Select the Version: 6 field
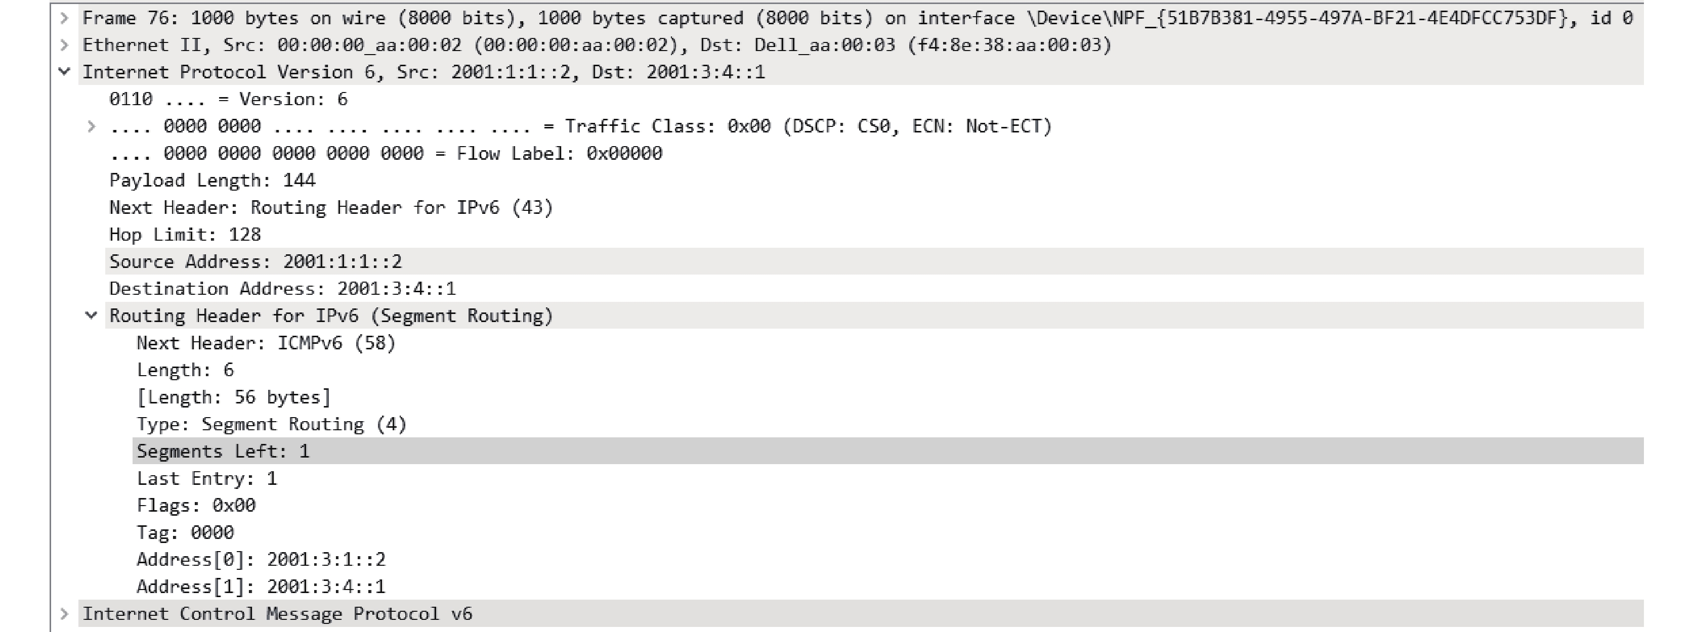The image size is (1693, 632). pos(228,99)
